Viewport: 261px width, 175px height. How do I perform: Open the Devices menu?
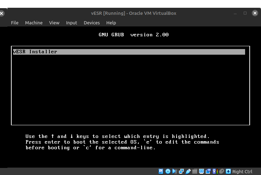point(92,23)
